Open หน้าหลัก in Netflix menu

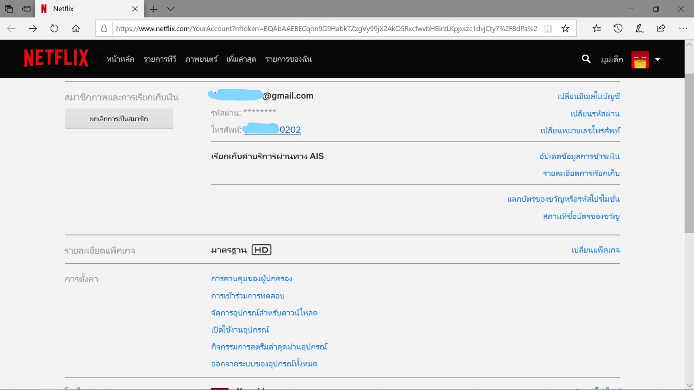[x=120, y=59]
